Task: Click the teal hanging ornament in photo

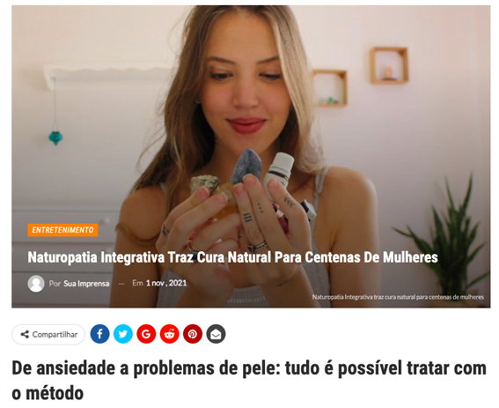Action: (55, 137)
